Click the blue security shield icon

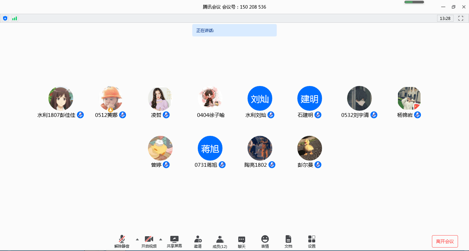(5, 18)
